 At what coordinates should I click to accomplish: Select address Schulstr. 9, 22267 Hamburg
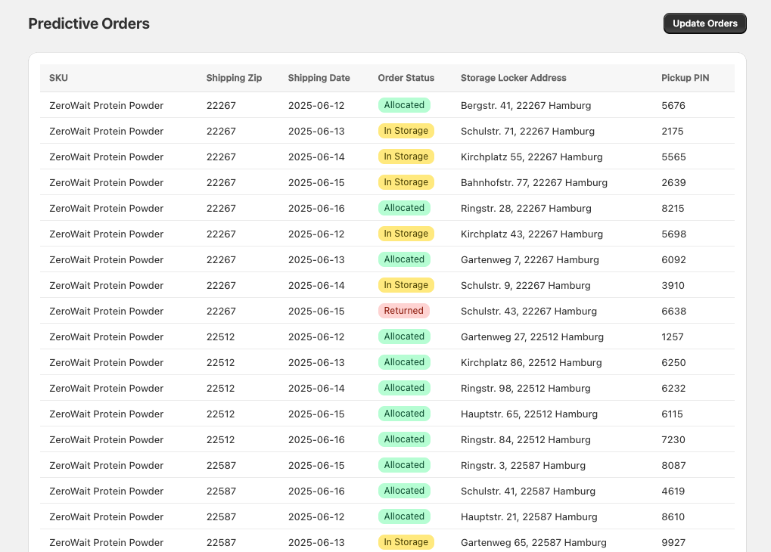tap(526, 286)
